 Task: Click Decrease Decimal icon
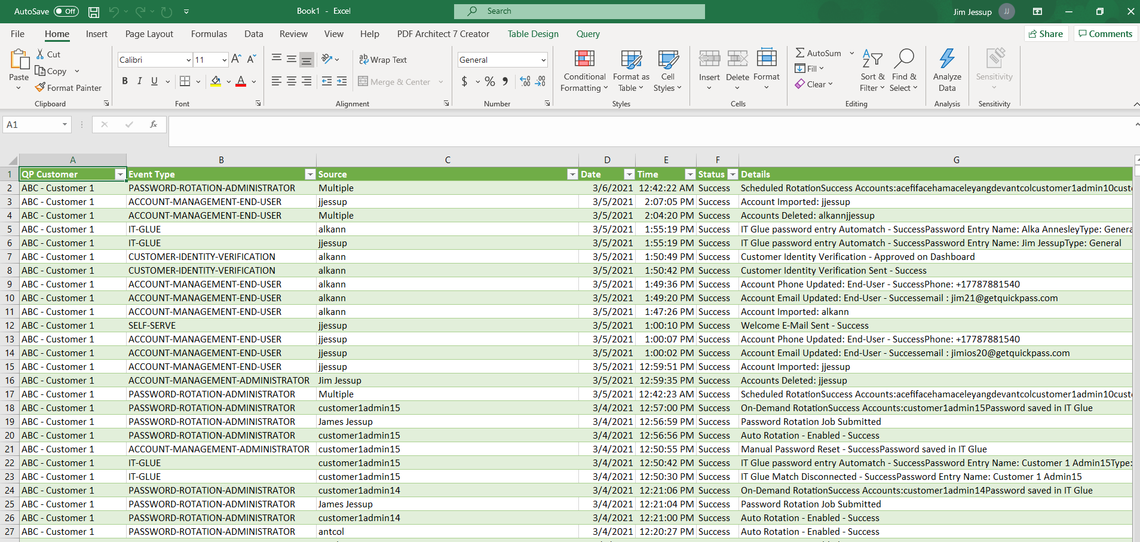[x=540, y=81]
